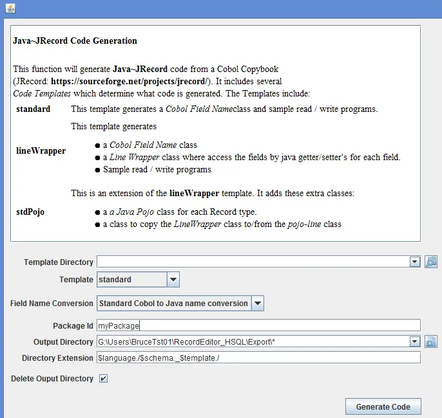Click the 'Template Directory' label
Image resolution: width=442 pixels, height=418 pixels.
(x=59, y=262)
